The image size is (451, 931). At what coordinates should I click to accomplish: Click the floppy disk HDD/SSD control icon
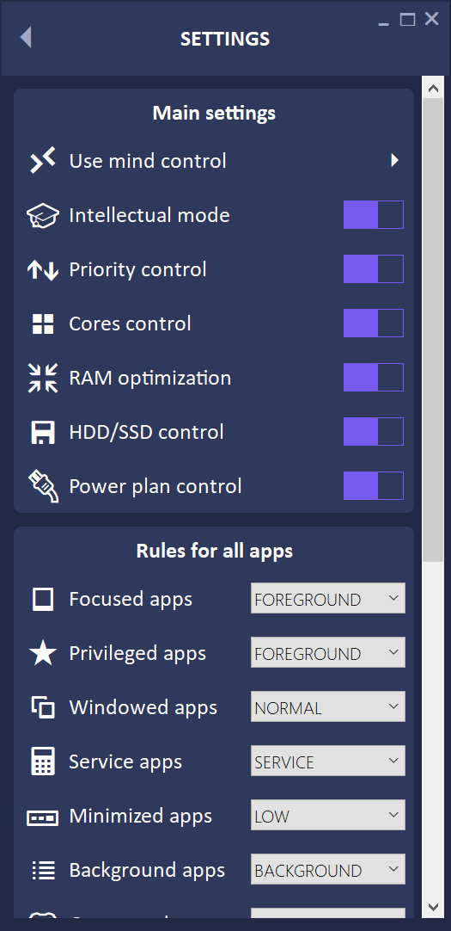[x=43, y=432]
